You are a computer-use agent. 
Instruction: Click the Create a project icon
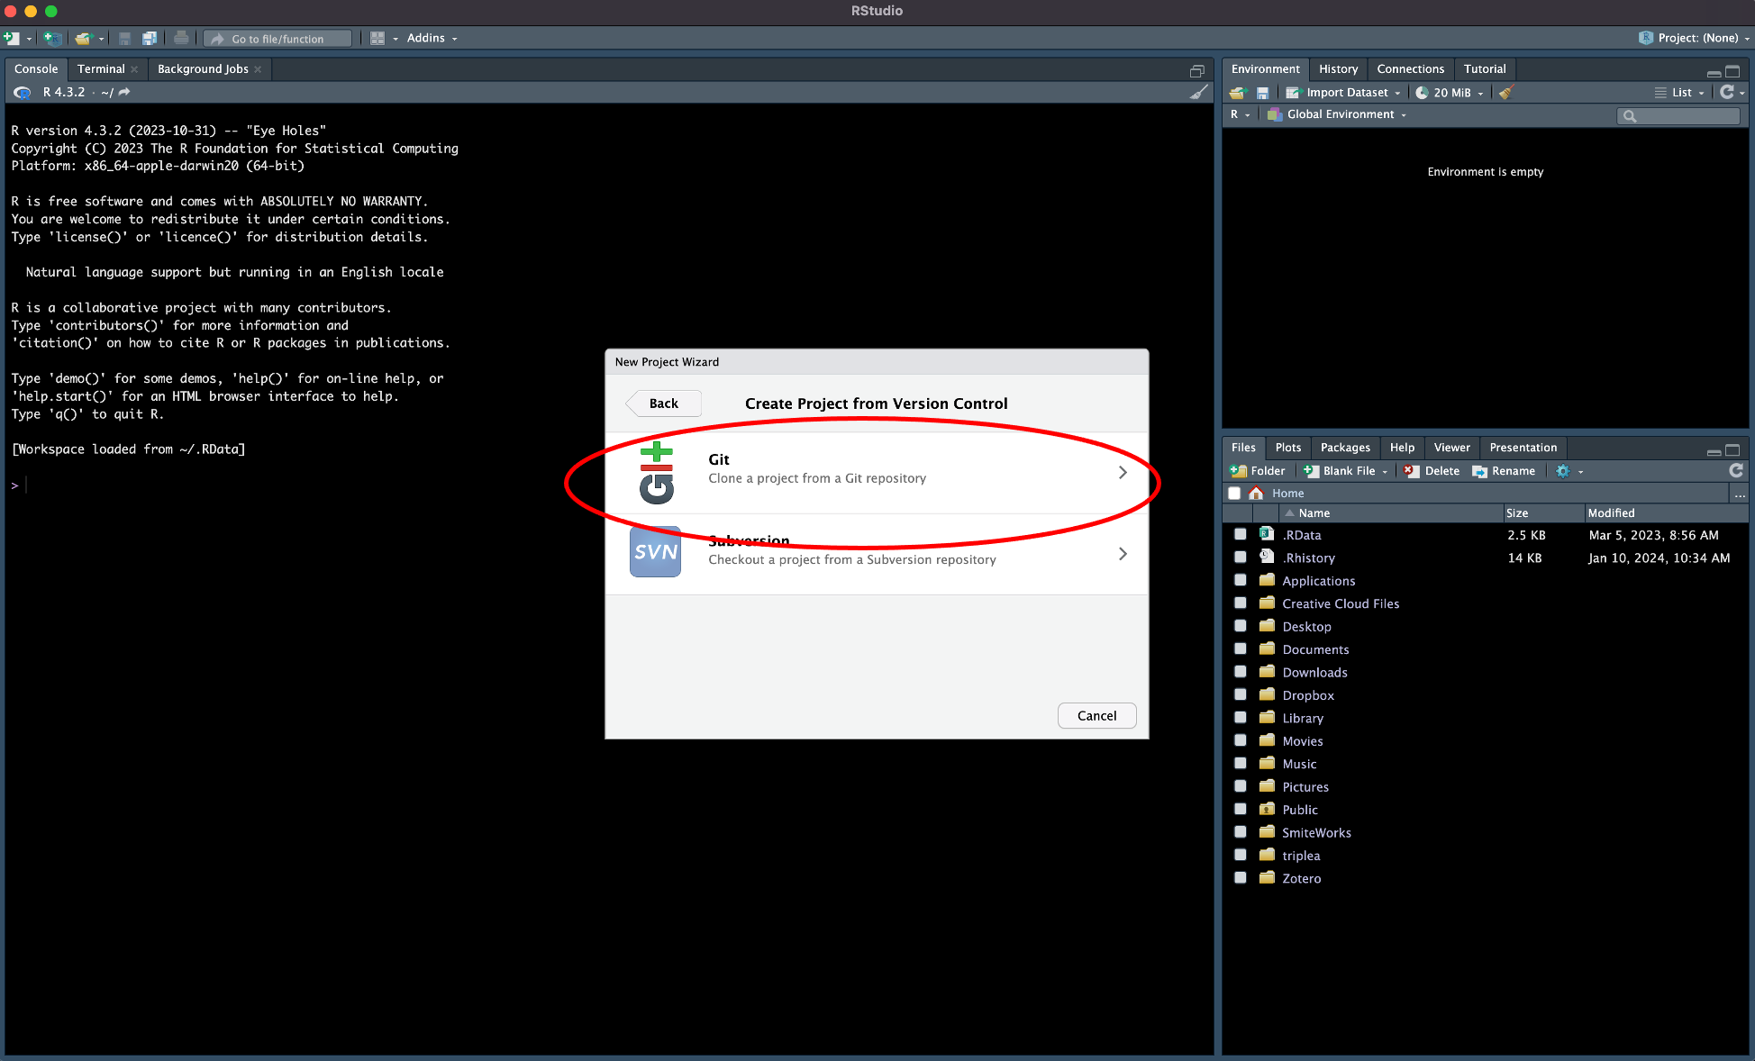(53, 38)
